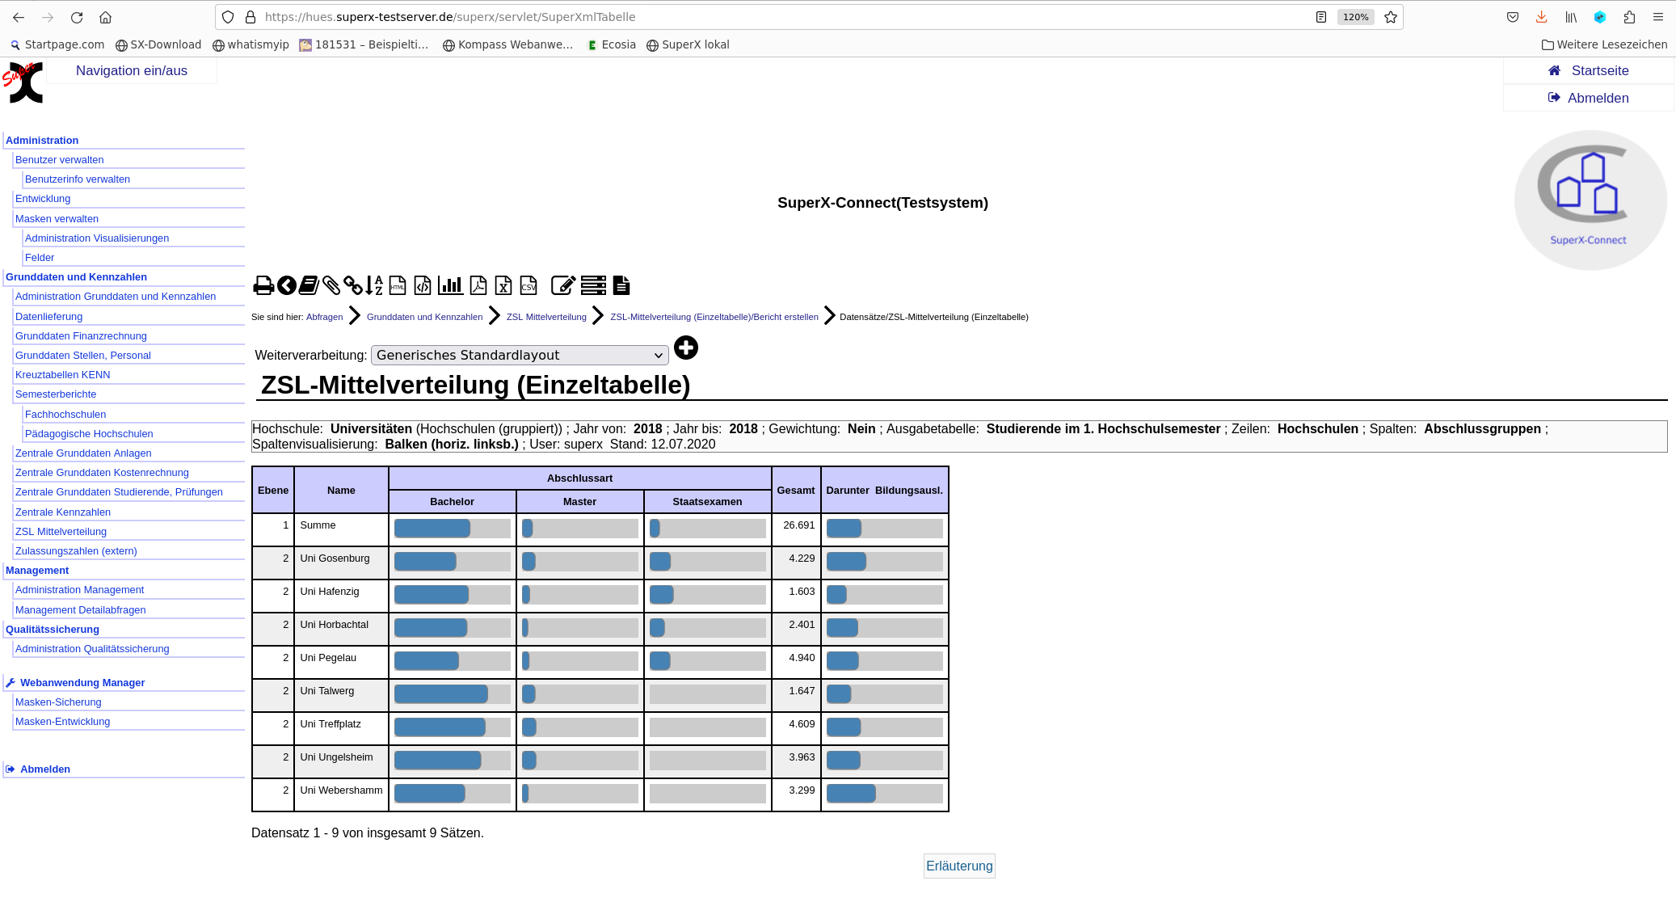Open the Weiterverarbeitung layout dropdown
Viewport: 1676px width, 923px height.
pyautogui.click(x=520, y=356)
